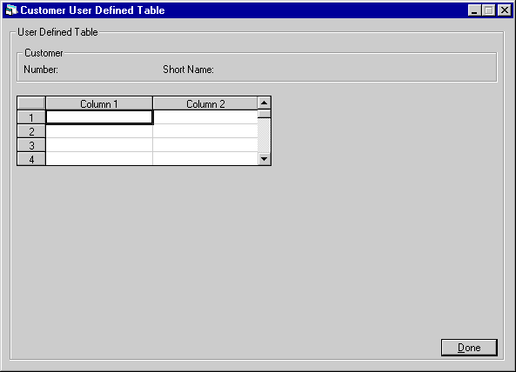Screen dimensions: 516x372
Task: Close the Customer User Defined Table window
Action: tap(505, 10)
